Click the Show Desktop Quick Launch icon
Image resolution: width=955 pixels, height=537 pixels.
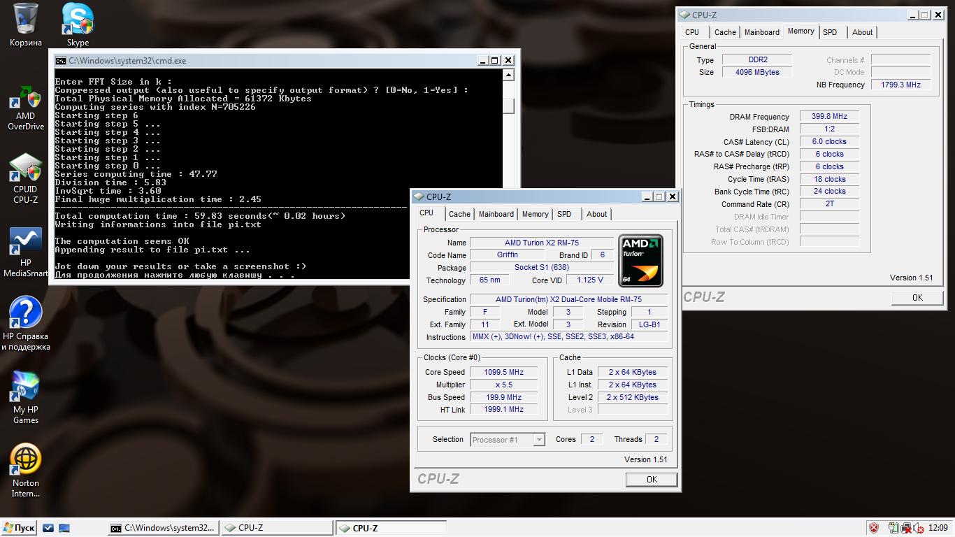coord(64,528)
